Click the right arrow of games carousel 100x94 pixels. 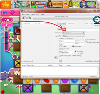tap(98, 4)
